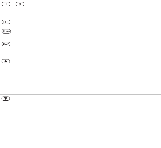
Task: Select the first key in the top row
Action: coord(6,4)
